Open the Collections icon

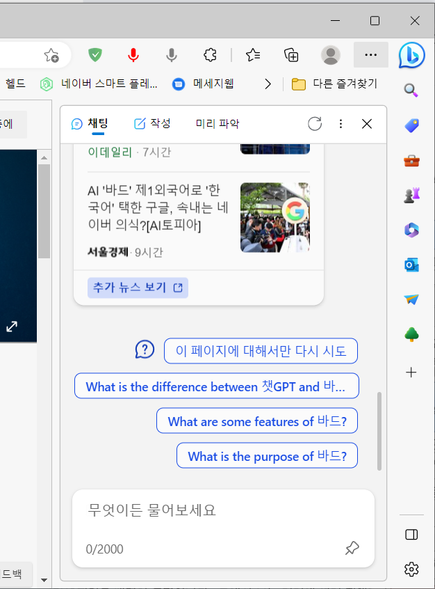pyautogui.click(x=291, y=55)
